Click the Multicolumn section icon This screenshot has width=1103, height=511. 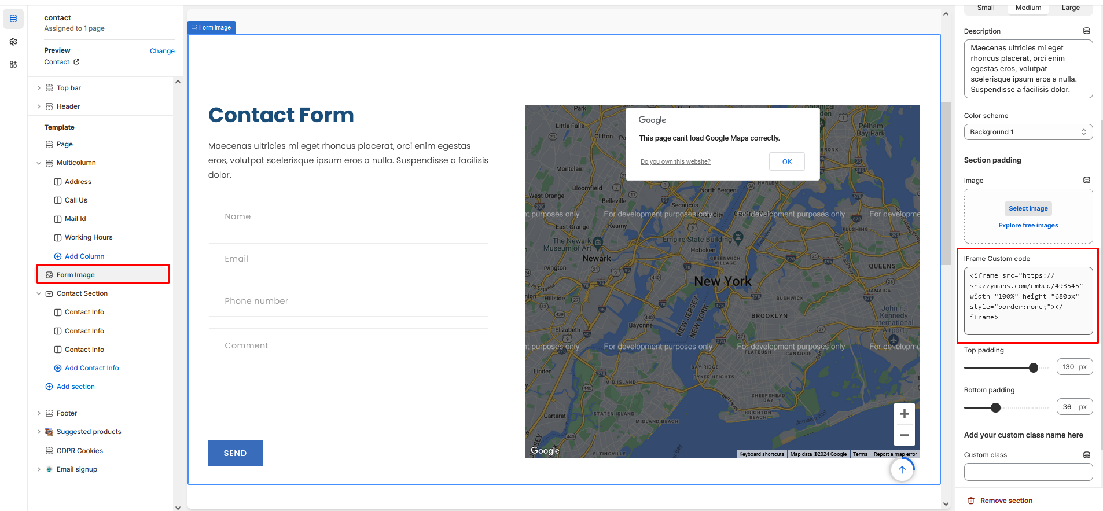pyautogui.click(x=49, y=163)
